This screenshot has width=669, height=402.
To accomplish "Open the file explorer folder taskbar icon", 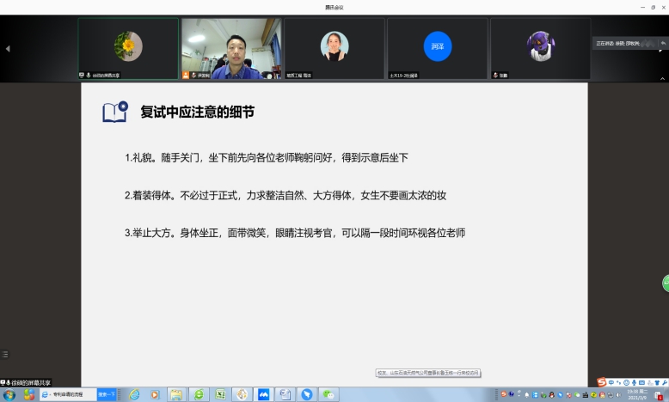I will [x=176, y=394].
